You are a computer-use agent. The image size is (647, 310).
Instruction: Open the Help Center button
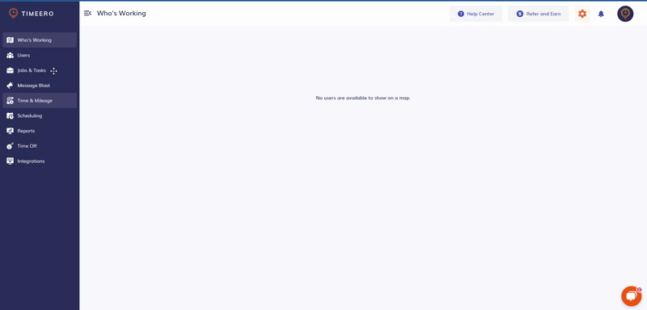[x=476, y=14]
